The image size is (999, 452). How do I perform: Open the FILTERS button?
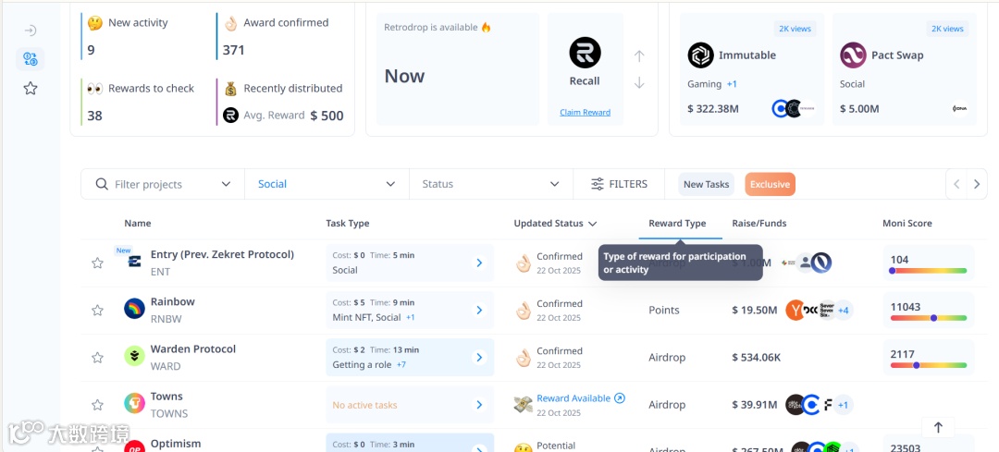click(x=619, y=184)
